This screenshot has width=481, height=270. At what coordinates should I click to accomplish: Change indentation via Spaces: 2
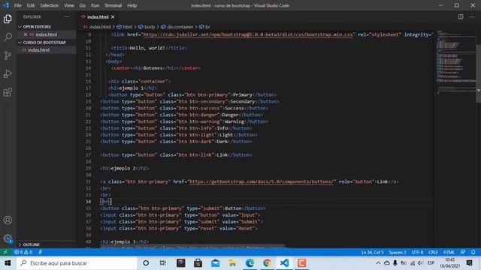point(398,252)
